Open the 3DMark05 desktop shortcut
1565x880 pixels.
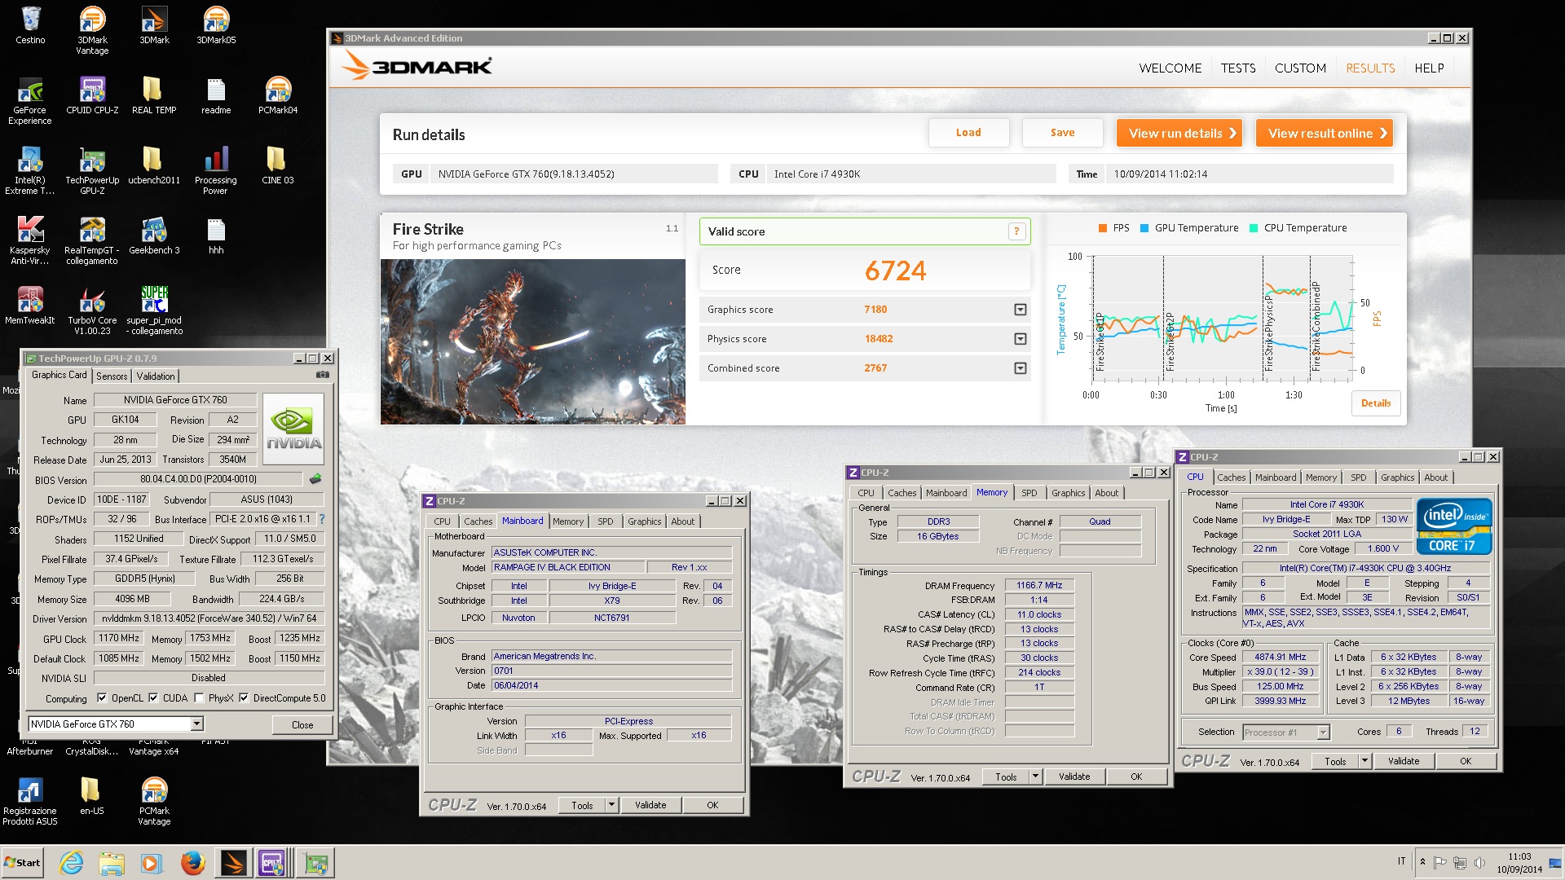[x=216, y=24]
